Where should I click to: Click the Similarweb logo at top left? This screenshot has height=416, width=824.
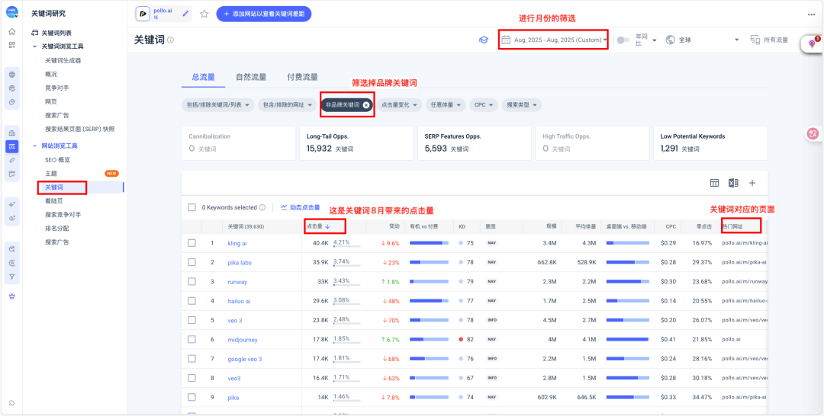(12, 12)
